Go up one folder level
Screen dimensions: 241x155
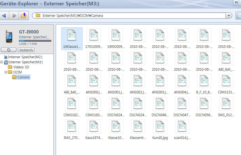click(24, 15)
